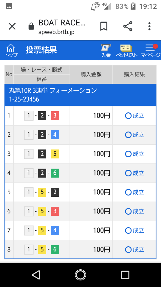
Task: Tap the トップ home icon
Action: click(x=11, y=51)
